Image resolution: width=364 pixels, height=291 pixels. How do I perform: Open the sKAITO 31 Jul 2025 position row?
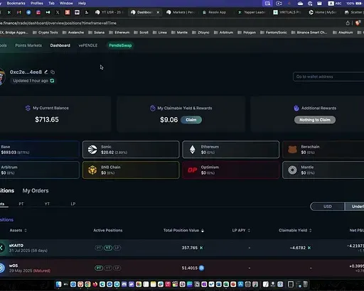coord(182,248)
